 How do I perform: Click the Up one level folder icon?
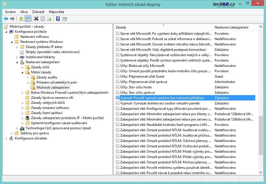(21, 19)
